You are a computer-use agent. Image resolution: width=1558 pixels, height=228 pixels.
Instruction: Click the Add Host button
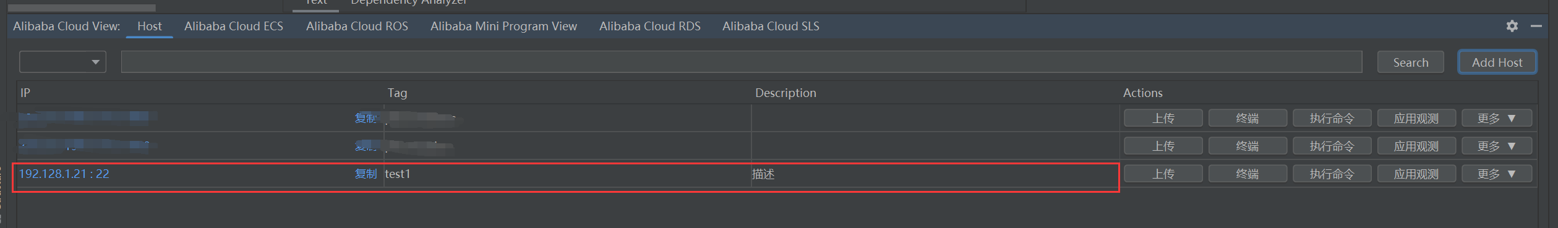coord(1497,62)
